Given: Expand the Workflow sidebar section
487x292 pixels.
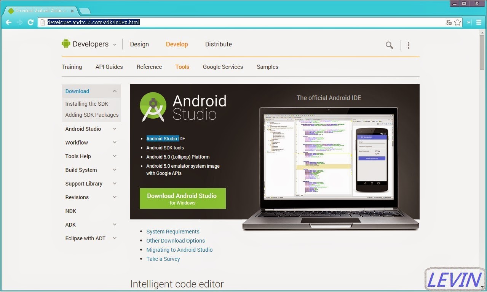Looking at the screenshot, I should [115, 143].
